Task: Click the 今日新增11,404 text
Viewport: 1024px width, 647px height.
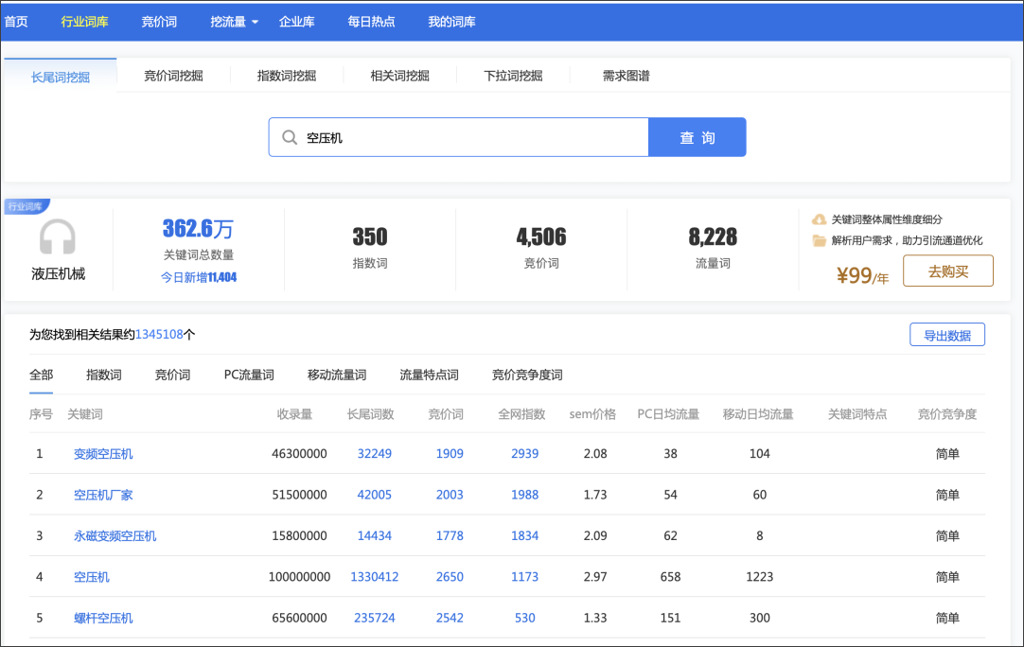Action: pos(199,277)
